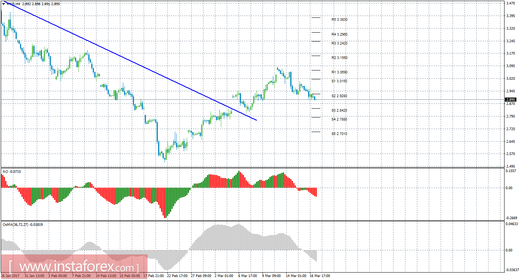Select the AO -0.0715 indicator label

[11, 172]
